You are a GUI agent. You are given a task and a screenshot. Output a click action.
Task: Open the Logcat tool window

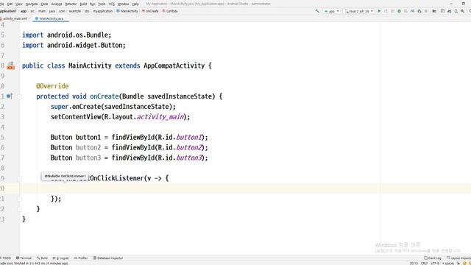(x=60, y=258)
